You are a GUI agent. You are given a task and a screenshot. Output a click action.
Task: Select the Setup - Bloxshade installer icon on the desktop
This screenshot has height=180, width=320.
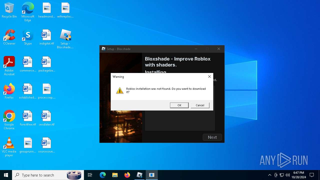[x=65, y=39]
